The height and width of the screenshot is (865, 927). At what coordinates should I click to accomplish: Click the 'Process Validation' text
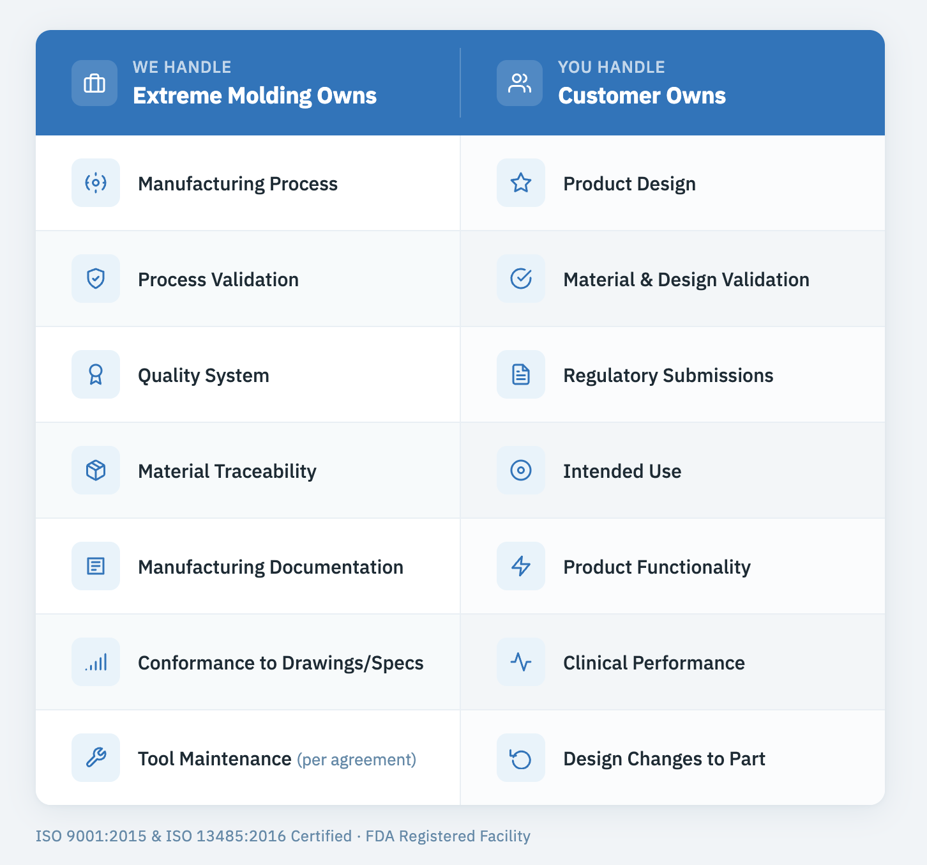[x=218, y=280]
